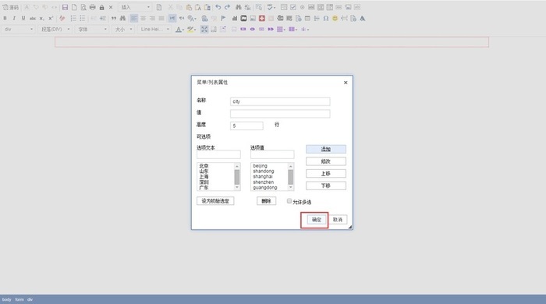Click the Checkbox form element icon
Viewport: 546px width, 304px height.
[x=293, y=7]
